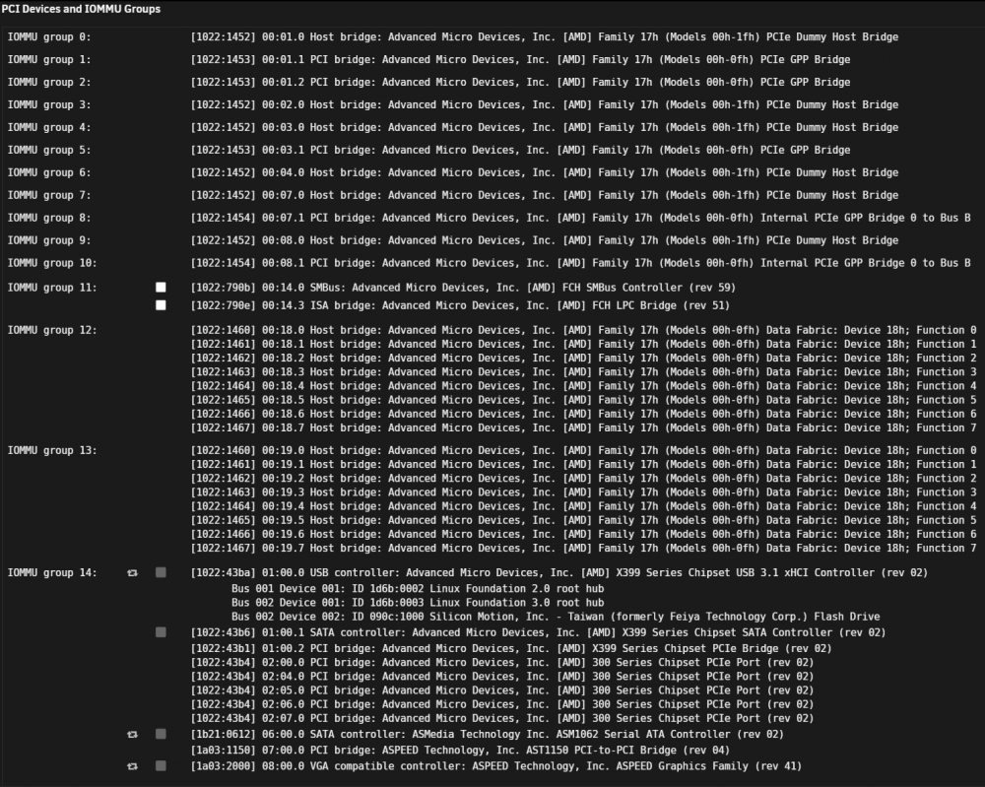The width and height of the screenshot is (985, 787).
Task: Select 'IOMMU group 7:' label
Action: pos(49,195)
